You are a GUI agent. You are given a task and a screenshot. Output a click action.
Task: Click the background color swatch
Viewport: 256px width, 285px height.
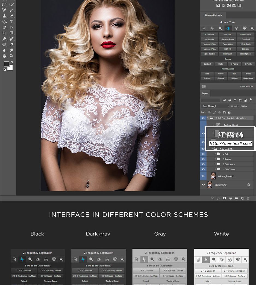tap(11, 68)
